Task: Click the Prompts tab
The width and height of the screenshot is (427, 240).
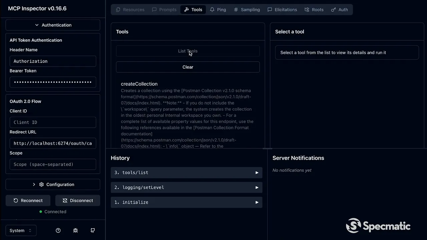Action: point(164,9)
